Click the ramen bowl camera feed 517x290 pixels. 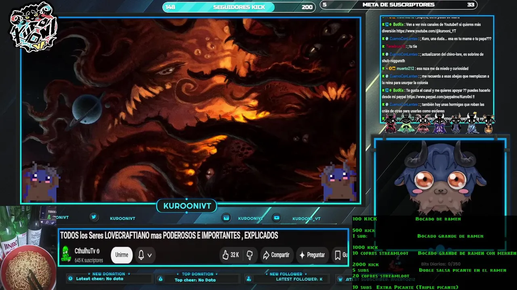coord(27,248)
